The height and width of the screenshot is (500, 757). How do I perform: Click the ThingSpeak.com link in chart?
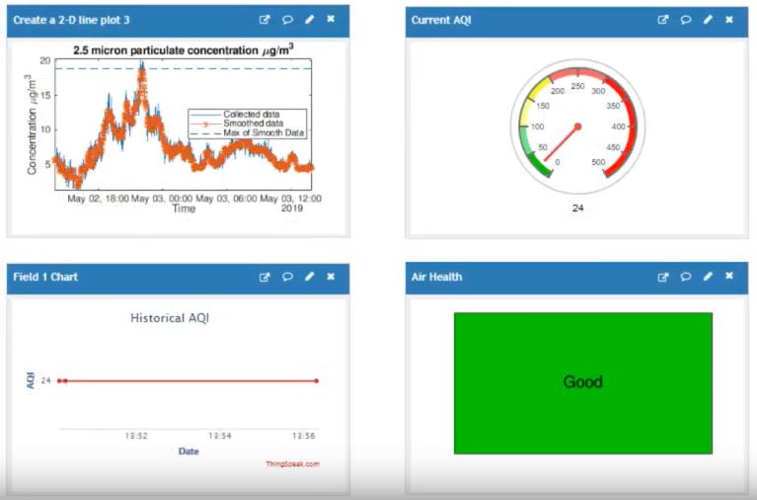coord(292,463)
